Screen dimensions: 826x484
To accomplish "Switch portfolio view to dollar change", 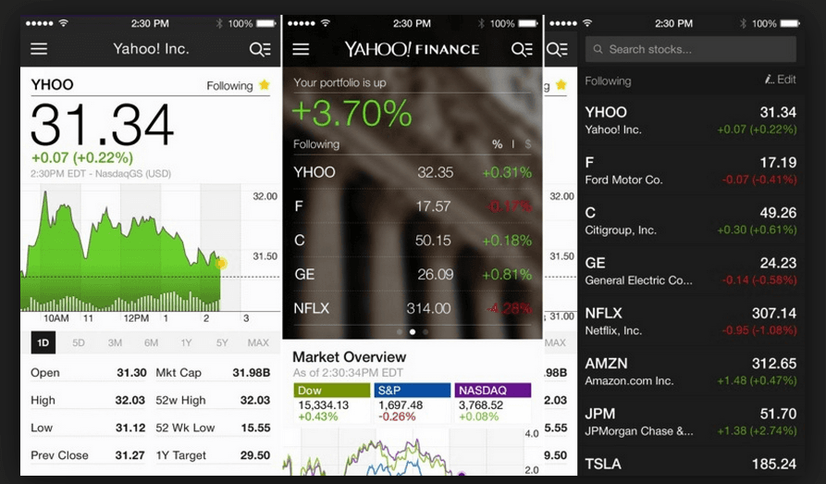I will click(x=528, y=144).
